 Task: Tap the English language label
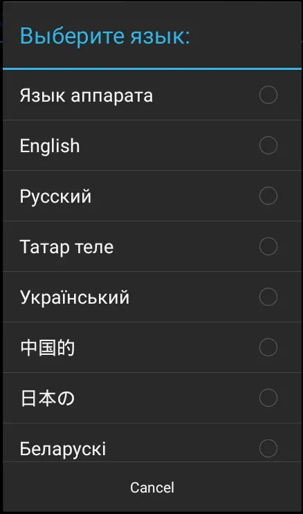[x=50, y=146]
